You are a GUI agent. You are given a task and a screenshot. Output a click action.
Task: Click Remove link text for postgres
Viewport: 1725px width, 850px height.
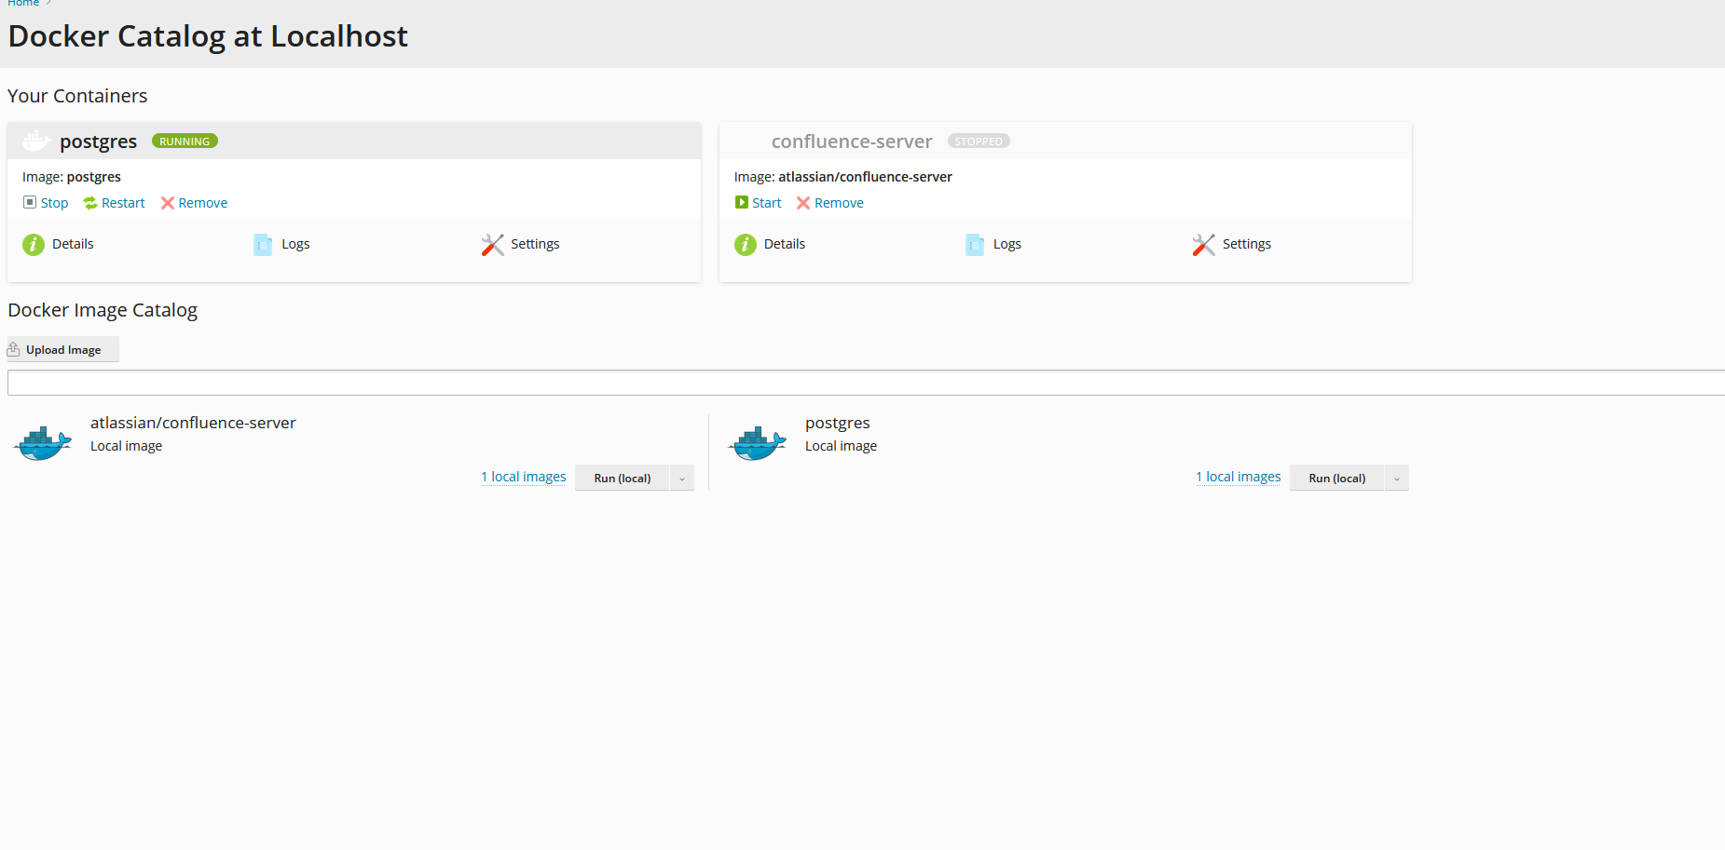(x=203, y=203)
